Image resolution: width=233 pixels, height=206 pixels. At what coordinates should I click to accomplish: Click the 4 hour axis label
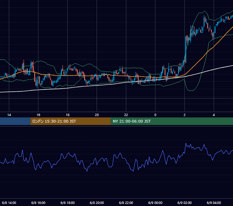tap(214, 115)
